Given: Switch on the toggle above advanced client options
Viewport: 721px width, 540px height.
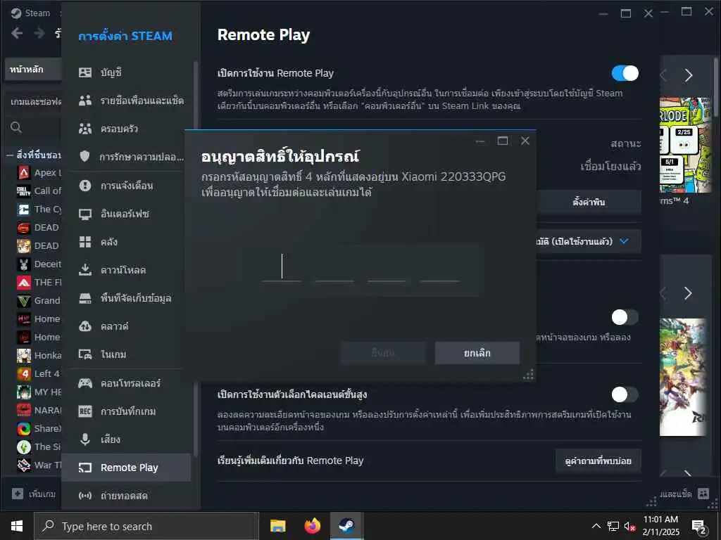Looking at the screenshot, I should click(625, 317).
